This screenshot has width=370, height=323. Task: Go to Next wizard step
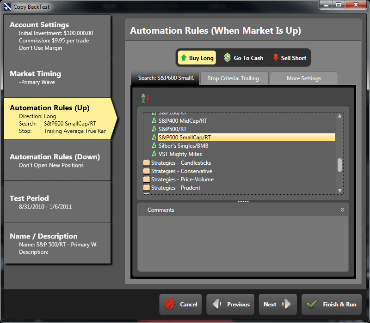coord(277,305)
